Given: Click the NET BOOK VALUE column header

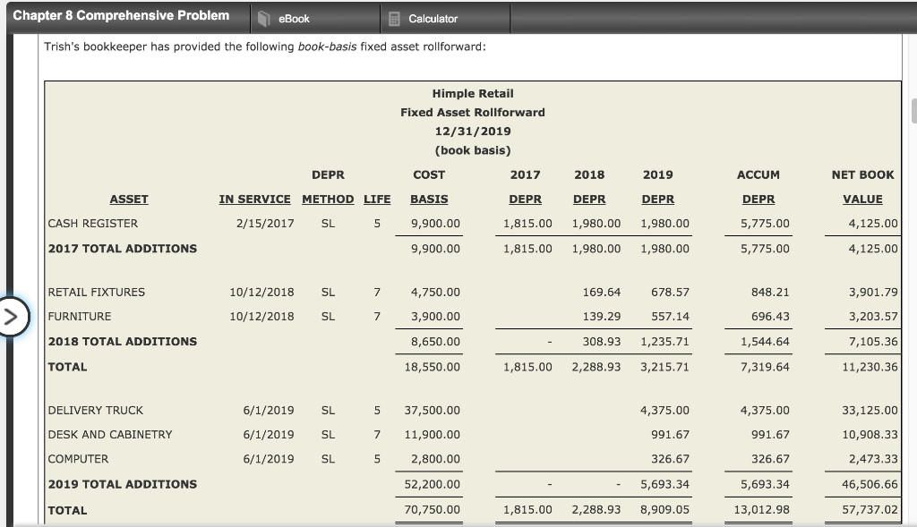Looking at the screenshot, I should pos(862,187).
